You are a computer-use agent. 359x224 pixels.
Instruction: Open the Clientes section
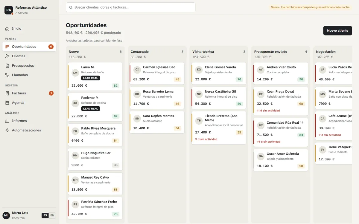coord(29,56)
